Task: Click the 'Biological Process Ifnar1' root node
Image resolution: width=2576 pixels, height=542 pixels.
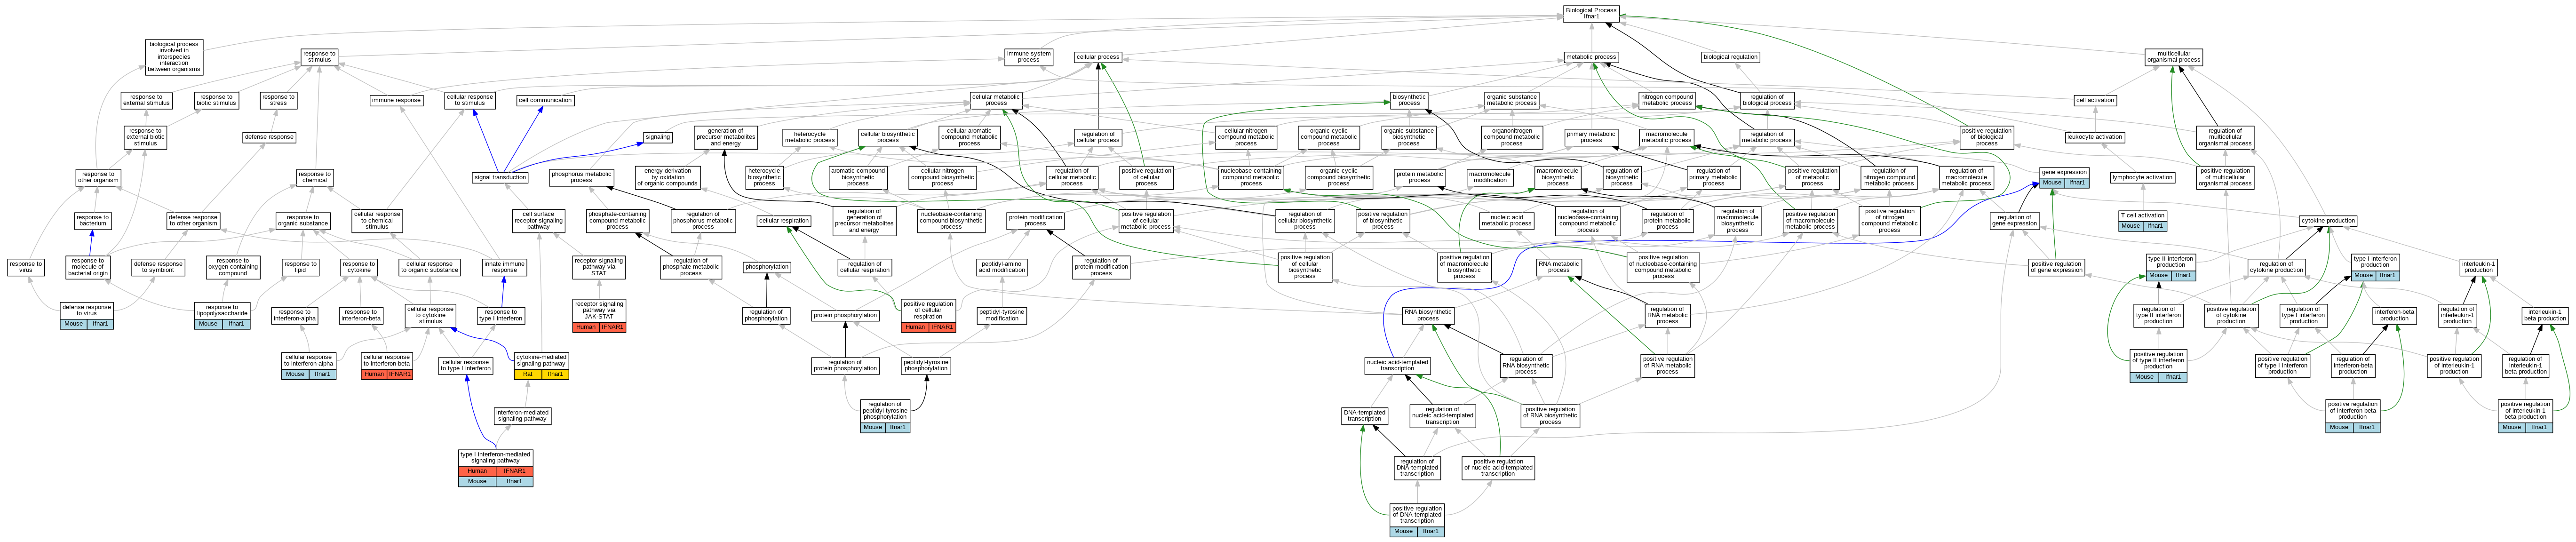Action: (1591, 13)
